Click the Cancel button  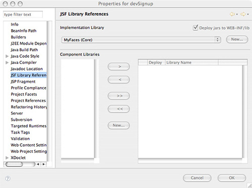coord(197,178)
